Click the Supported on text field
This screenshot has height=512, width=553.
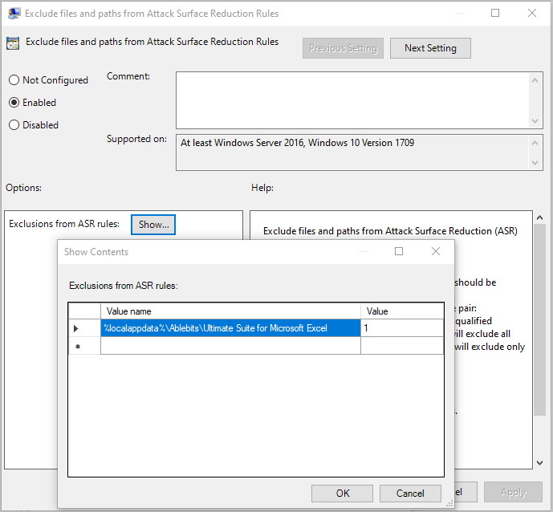coord(352,152)
